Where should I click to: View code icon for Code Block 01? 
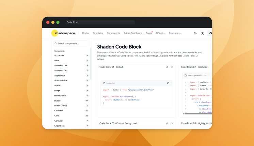pos(172,67)
